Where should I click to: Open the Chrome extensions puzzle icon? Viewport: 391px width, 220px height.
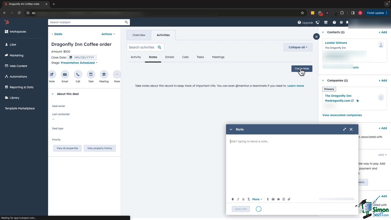pyautogui.click(x=342, y=13)
